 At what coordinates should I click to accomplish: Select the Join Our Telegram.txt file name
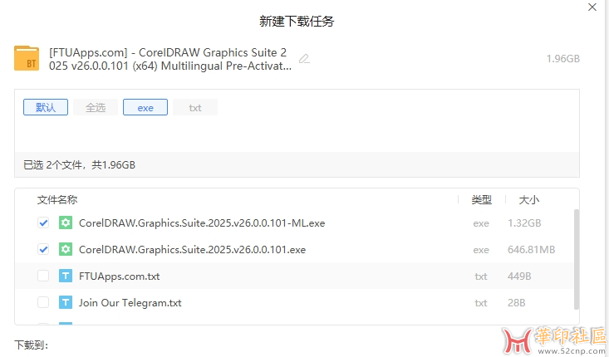[130, 303]
